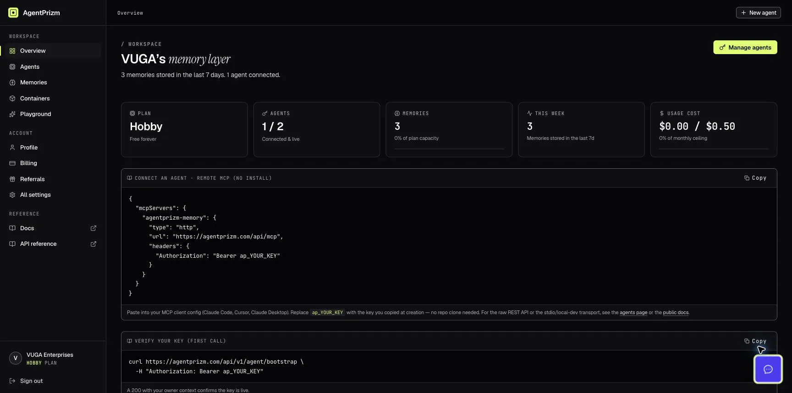The width and height of the screenshot is (792, 393).
Task: Click the Verify your key book icon
Action: tap(130, 341)
